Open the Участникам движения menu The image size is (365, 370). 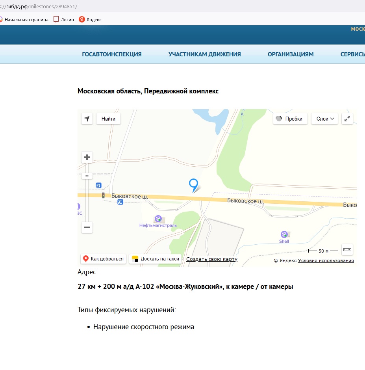pyautogui.click(x=204, y=54)
